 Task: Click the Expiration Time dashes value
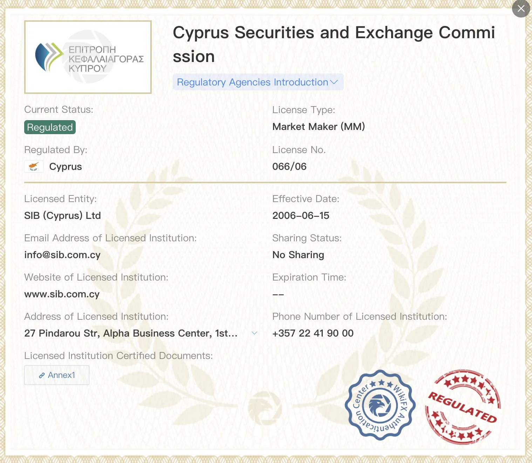(x=278, y=295)
